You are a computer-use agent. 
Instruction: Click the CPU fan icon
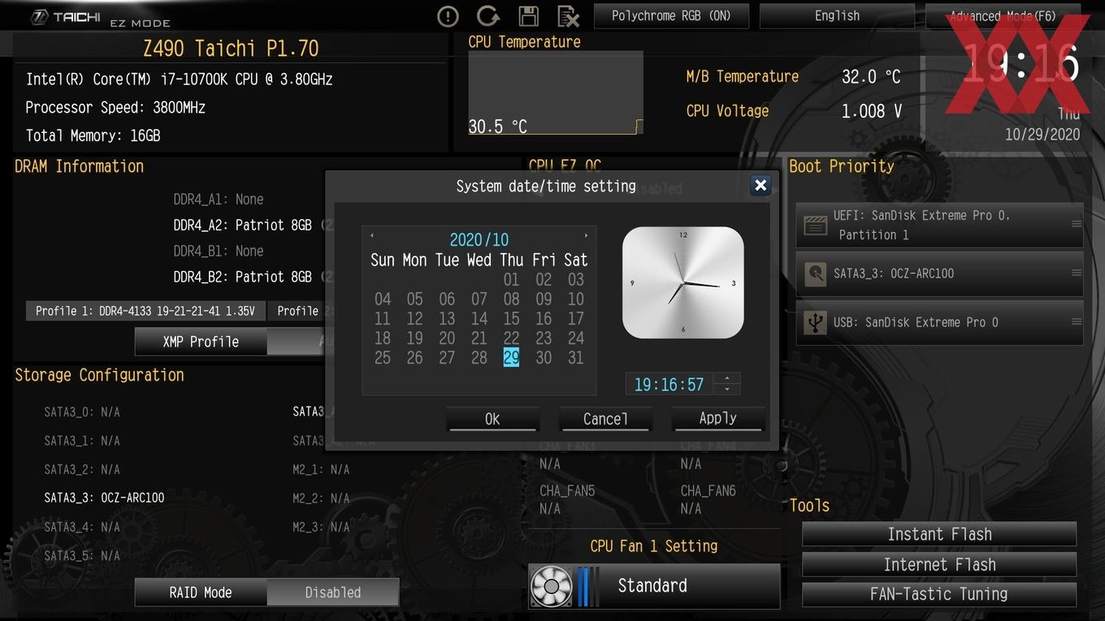[552, 586]
